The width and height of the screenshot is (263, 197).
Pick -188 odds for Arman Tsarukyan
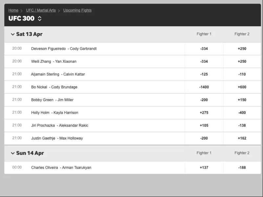(242, 167)
